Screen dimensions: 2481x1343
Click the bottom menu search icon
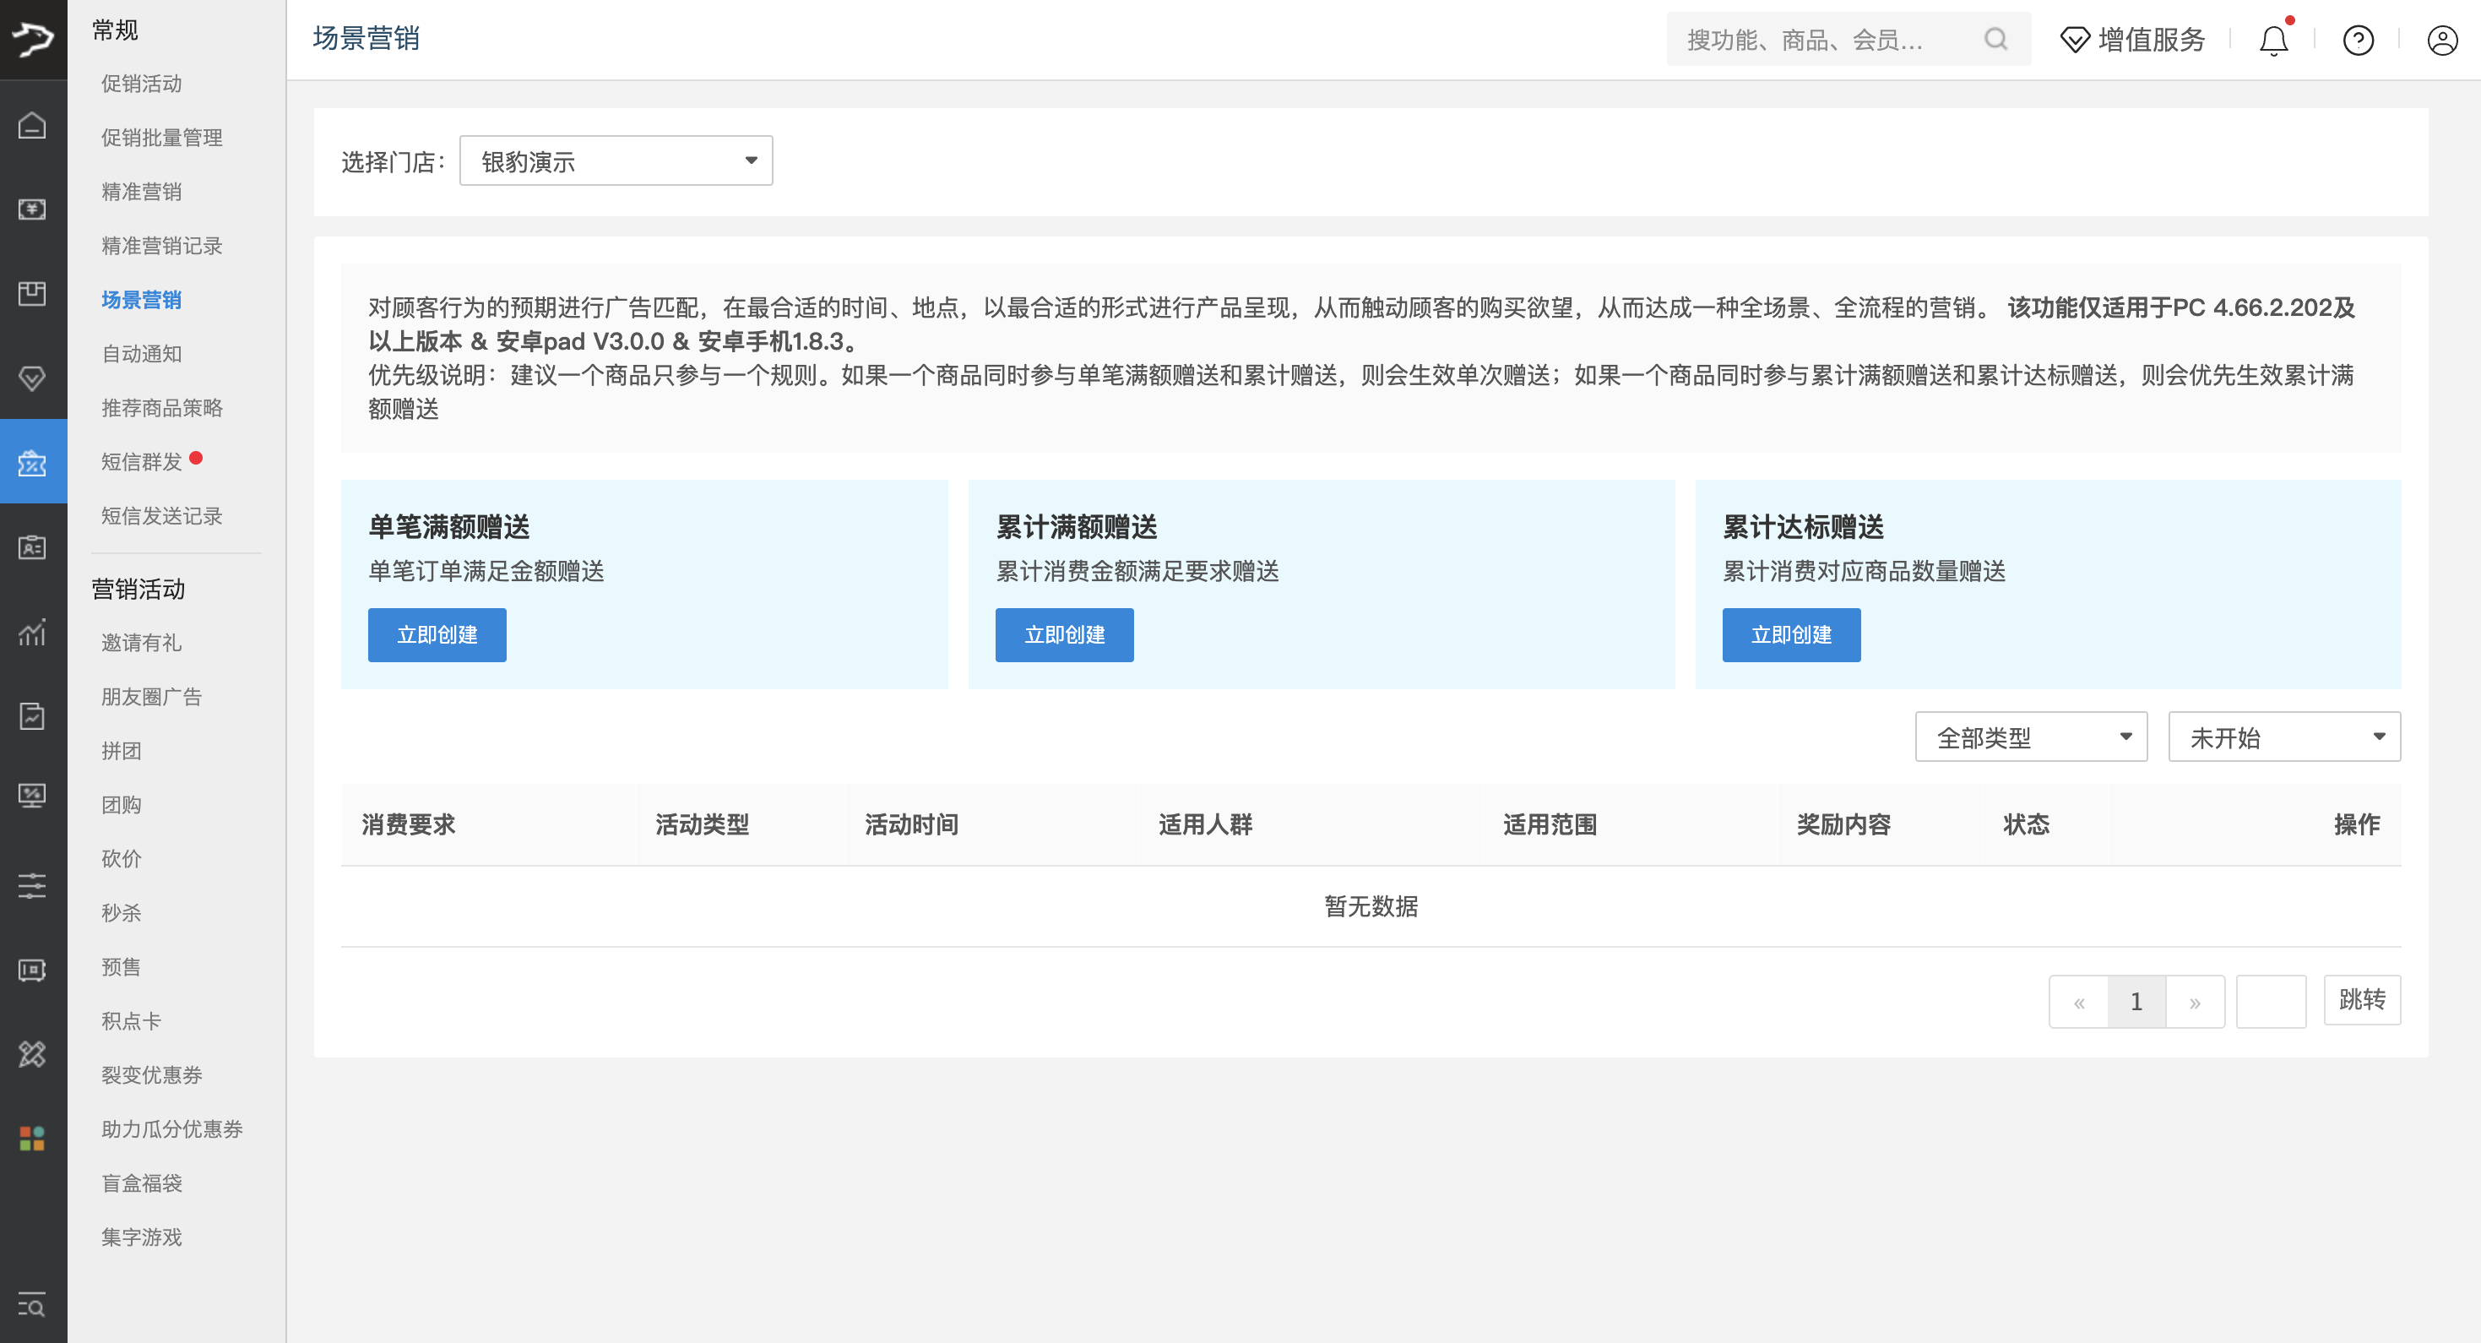33,1307
